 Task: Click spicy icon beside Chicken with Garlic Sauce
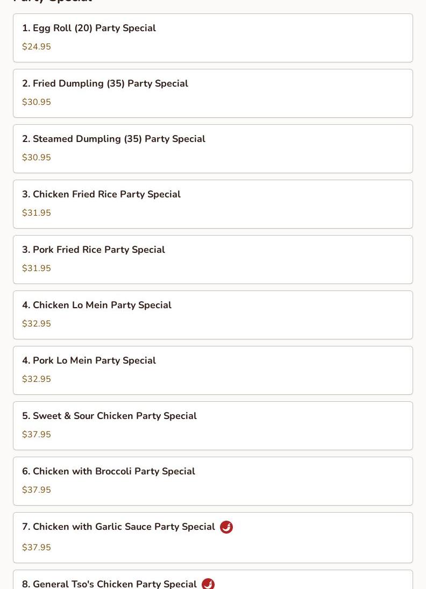(226, 527)
